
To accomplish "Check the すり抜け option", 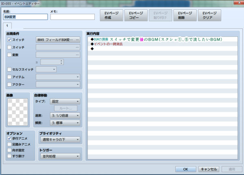I will (9, 156).
